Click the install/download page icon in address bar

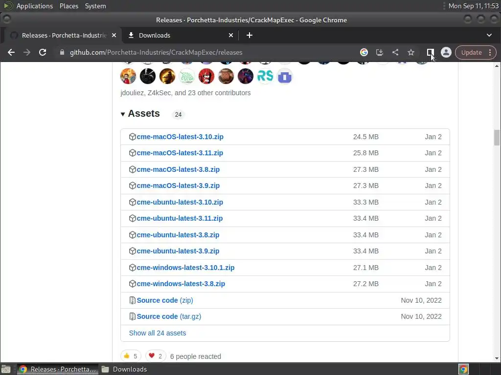click(x=380, y=52)
